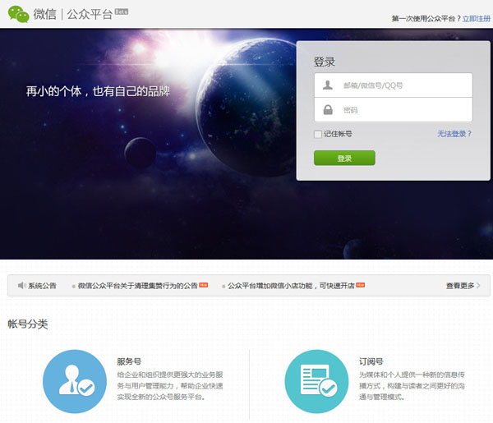The width and height of the screenshot is (493, 423).
Task: Click the beta badge next to 公众平台
Action: [x=122, y=11]
